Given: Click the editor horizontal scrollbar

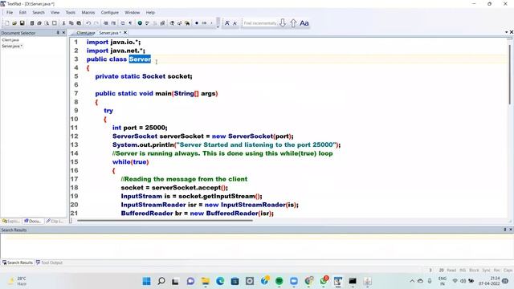Looking at the screenshot, I should click(165, 221).
